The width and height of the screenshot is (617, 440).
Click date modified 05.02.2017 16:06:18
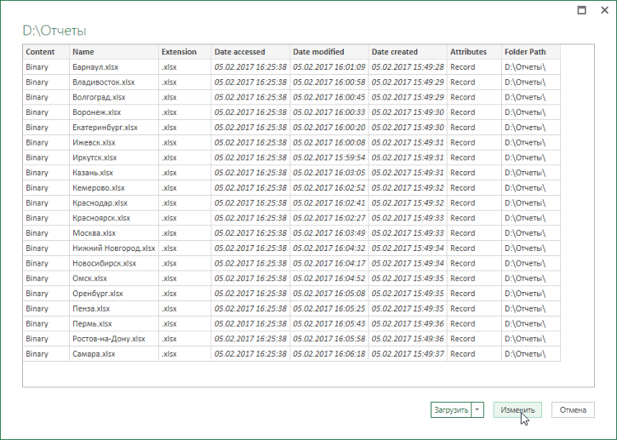click(x=329, y=354)
